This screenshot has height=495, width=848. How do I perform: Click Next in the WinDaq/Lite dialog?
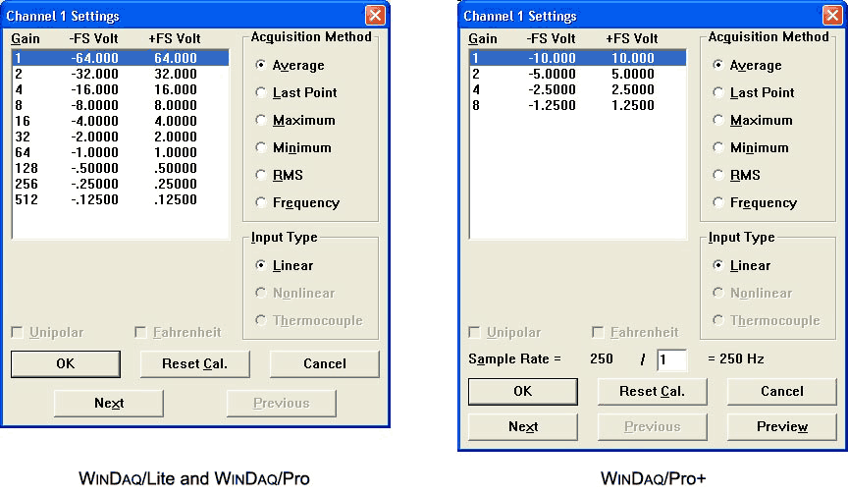[x=109, y=403]
